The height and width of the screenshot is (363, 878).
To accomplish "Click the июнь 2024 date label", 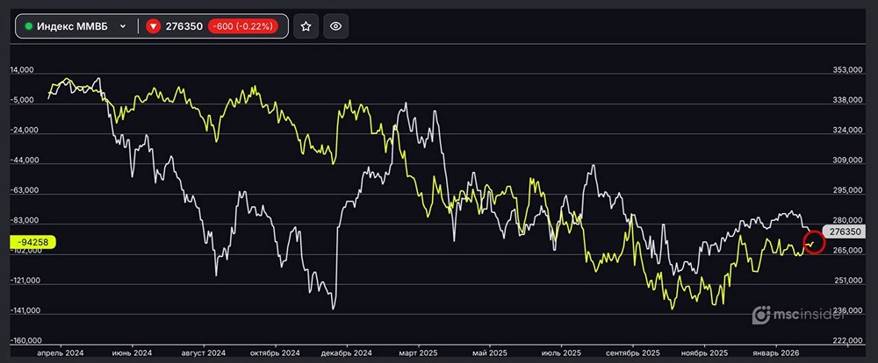I will coord(132,353).
